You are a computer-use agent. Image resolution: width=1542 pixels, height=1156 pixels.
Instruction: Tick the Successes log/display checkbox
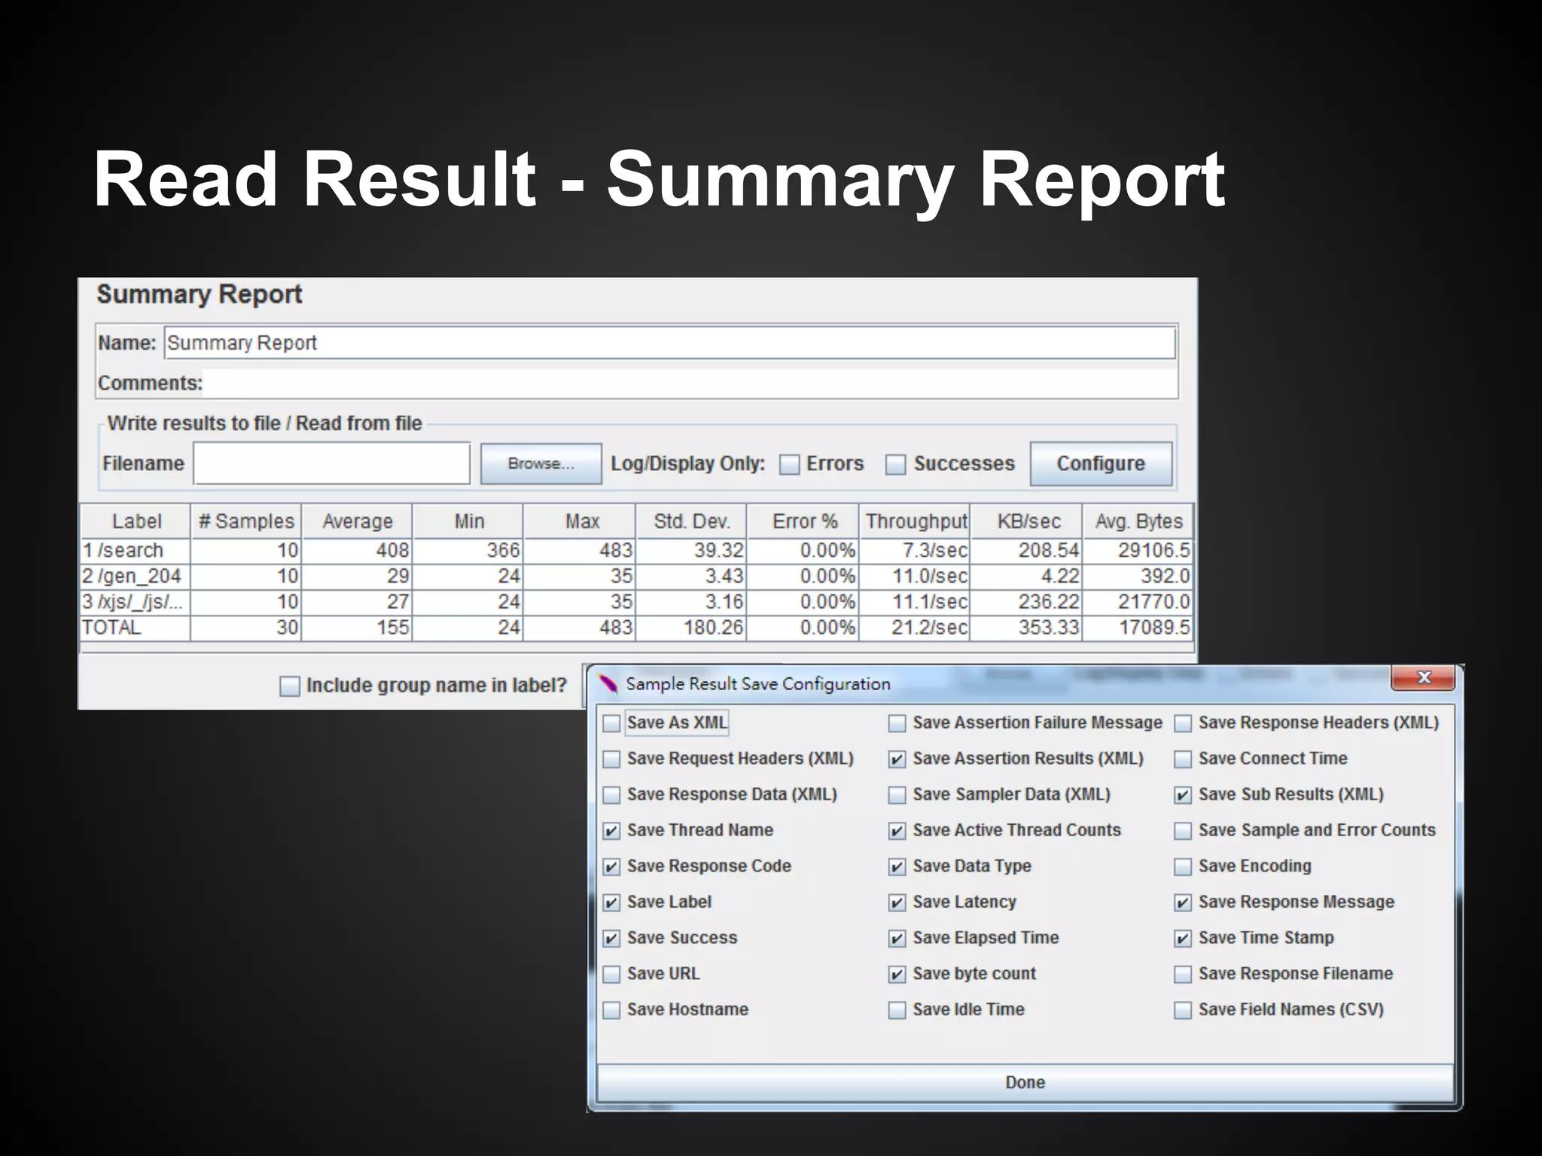point(895,464)
